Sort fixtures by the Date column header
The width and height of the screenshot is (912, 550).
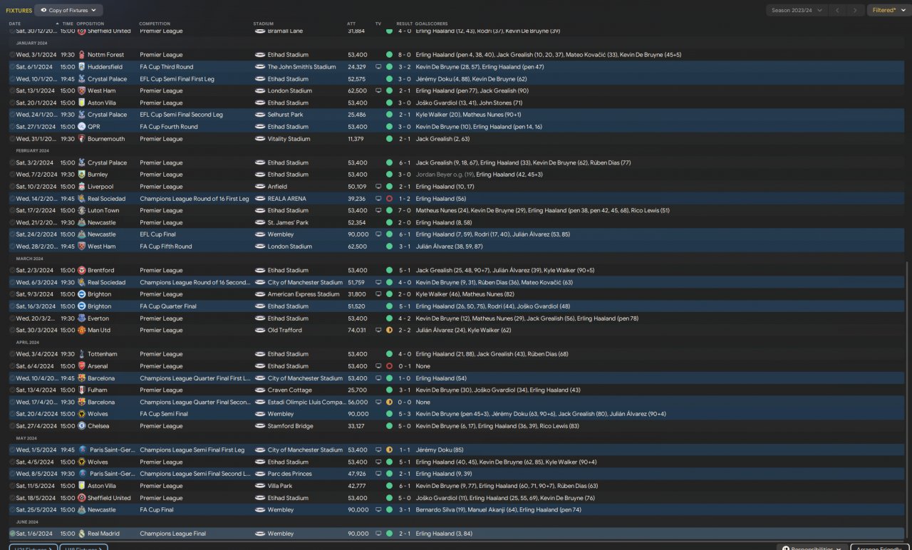point(15,24)
